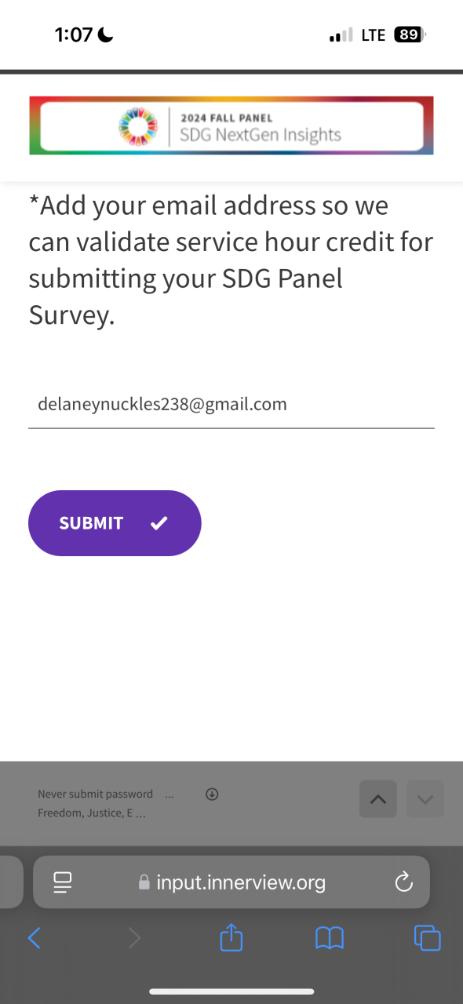
Task: Submit the email with SUBMIT button
Action: [115, 523]
